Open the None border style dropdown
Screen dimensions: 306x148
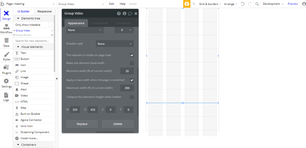pyautogui.click(x=85, y=30)
